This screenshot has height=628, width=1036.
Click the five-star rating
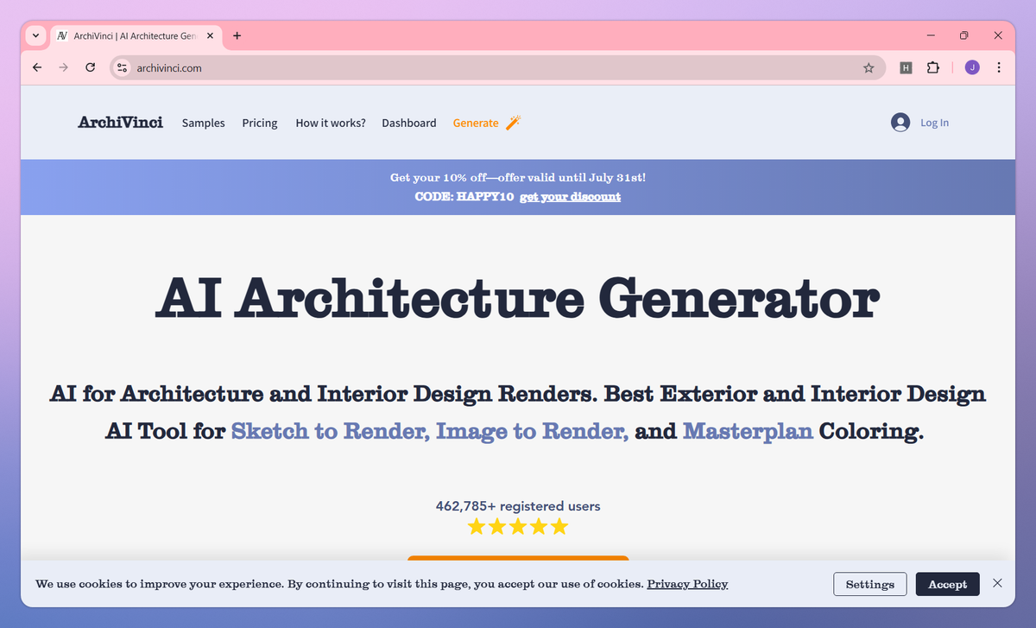pos(518,526)
